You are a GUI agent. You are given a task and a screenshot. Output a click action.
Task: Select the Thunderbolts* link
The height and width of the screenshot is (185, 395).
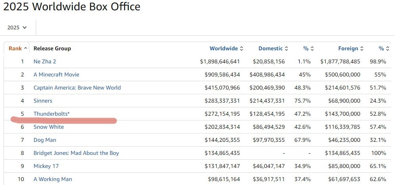pos(52,114)
